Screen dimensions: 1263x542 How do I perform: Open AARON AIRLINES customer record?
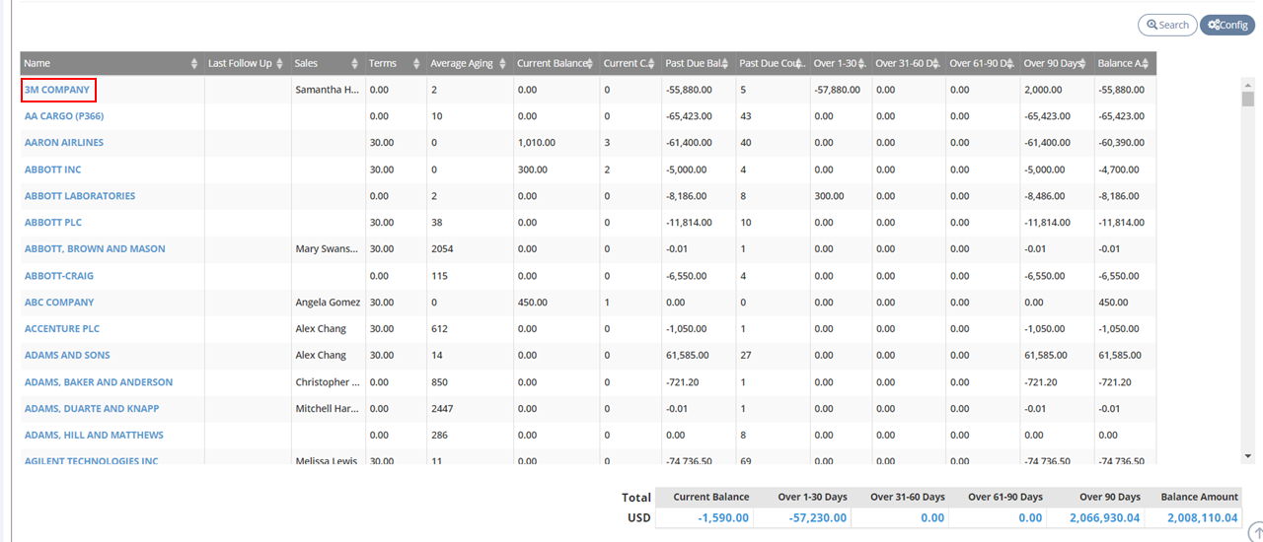(63, 143)
